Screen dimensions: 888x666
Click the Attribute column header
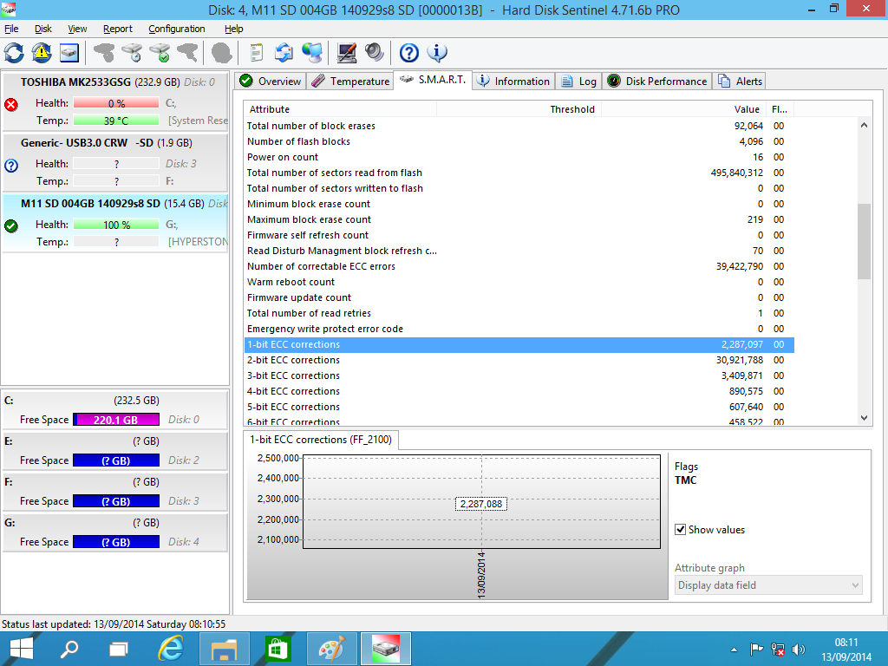click(341, 109)
